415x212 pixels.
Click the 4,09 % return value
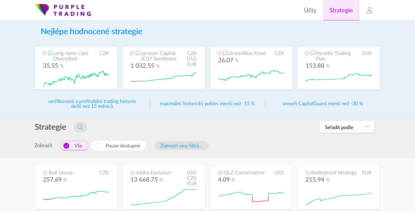(227, 180)
